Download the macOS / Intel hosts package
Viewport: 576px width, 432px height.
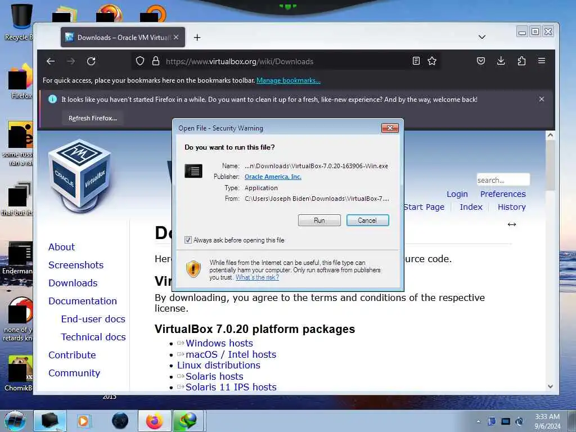coord(231,354)
